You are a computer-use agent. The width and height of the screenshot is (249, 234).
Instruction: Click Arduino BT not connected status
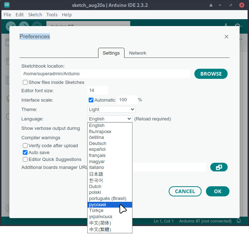click(205, 221)
